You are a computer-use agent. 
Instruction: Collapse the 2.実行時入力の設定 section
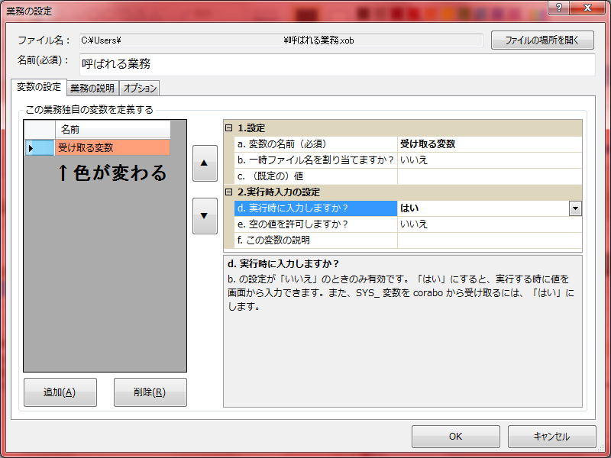coord(228,192)
